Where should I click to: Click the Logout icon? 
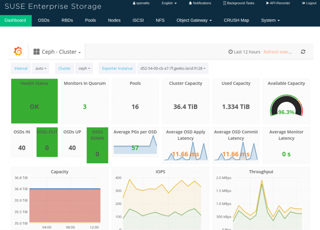[x=304, y=3]
